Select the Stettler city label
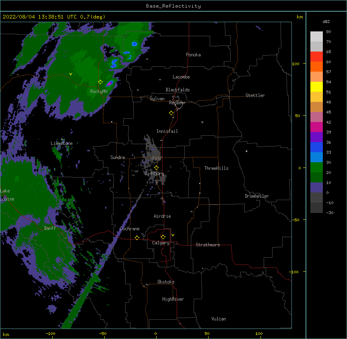The image size is (347, 339). [x=255, y=95]
